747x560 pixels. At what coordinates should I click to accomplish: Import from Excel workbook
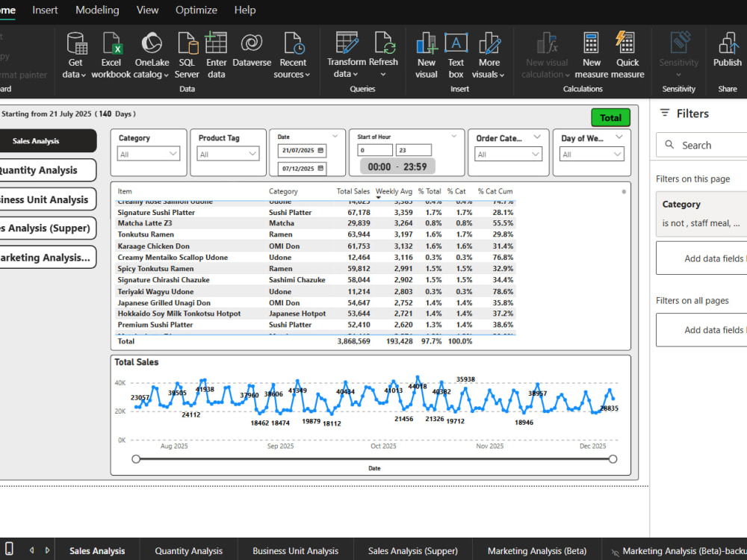(x=111, y=55)
